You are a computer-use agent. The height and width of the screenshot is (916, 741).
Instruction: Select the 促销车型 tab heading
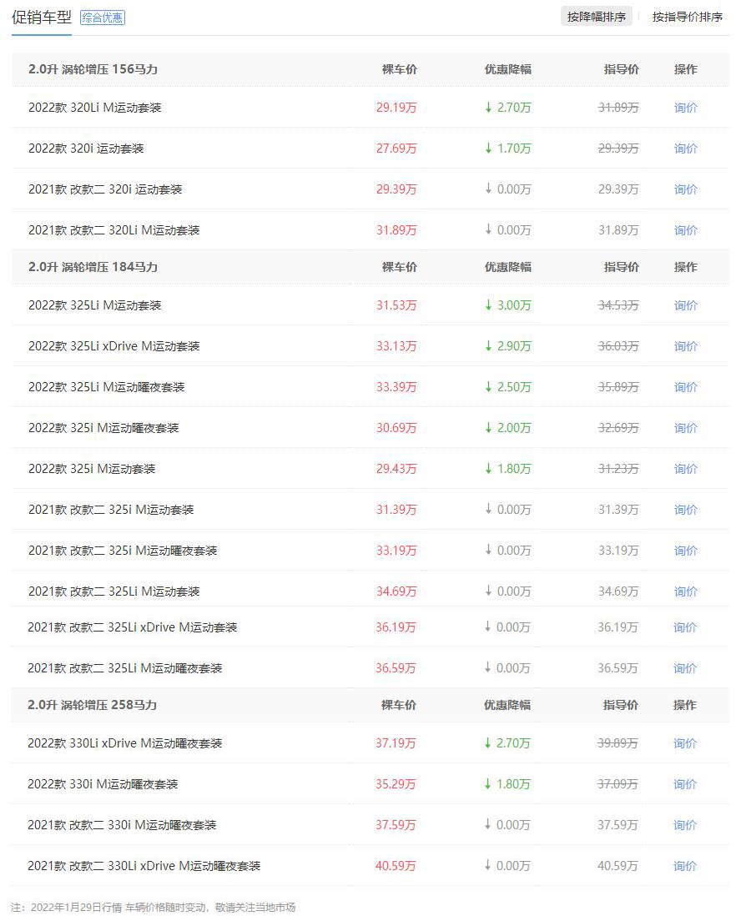pos(42,18)
